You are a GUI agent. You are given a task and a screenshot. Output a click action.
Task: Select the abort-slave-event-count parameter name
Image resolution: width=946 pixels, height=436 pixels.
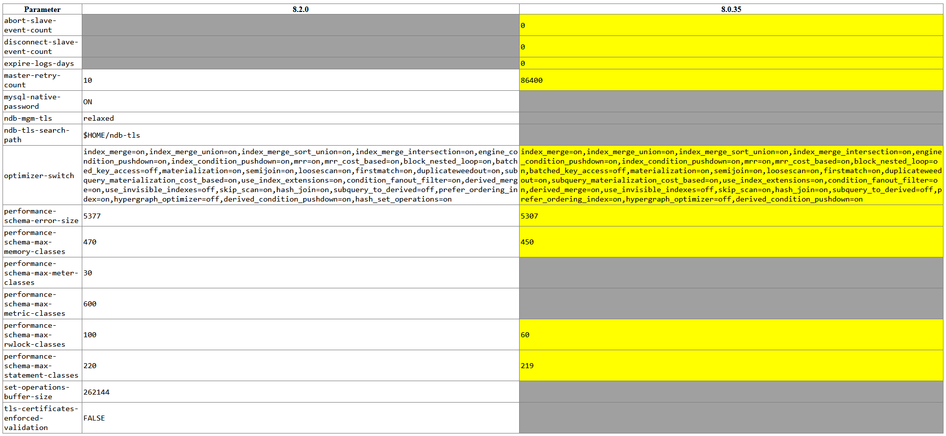[x=30, y=25]
